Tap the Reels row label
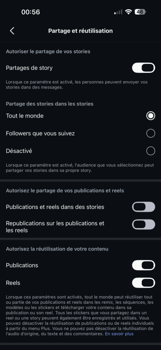This screenshot has height=350, width=161. pos(13,283)
